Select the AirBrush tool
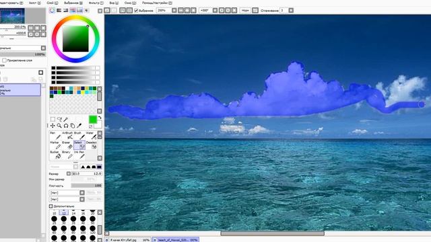This screenshot has width=431, height=242. [67, 136]
